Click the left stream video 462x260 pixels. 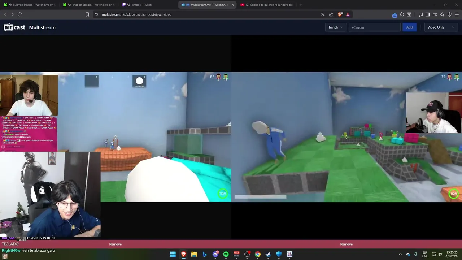pyautogui.click(x=115, y=137)
